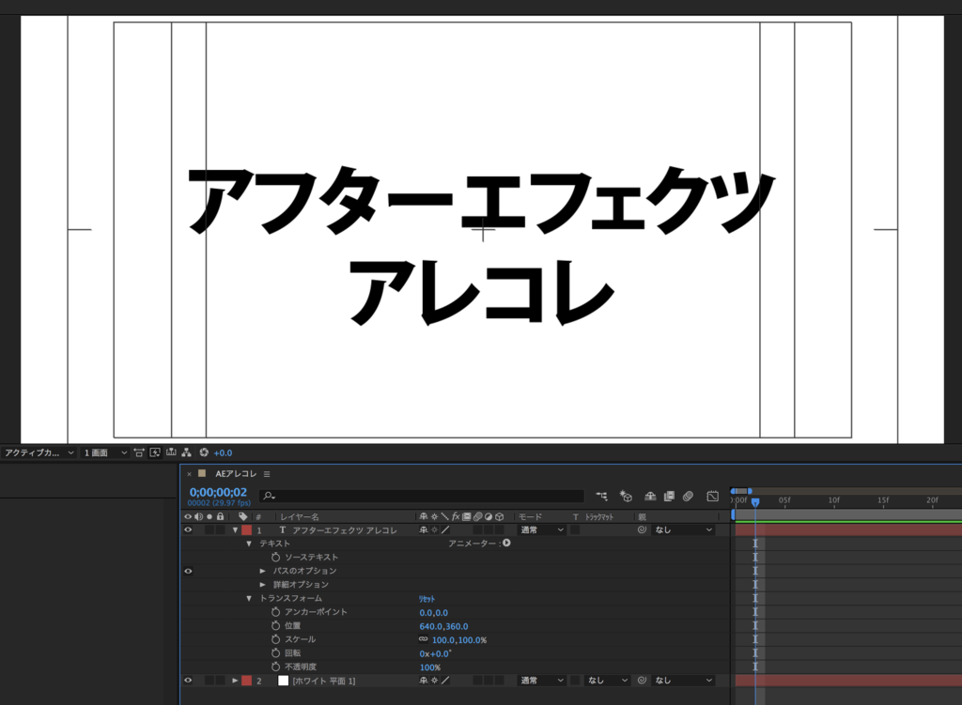Viewport: 962px width, 705px height.
Task: Click the composition mini-flowchart icon
Action: click(x=601, y=496)
